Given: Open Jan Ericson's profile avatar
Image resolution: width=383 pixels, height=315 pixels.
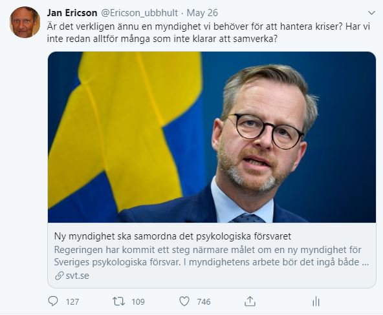Looking at the screenshot, I should [x=25, y=22].
